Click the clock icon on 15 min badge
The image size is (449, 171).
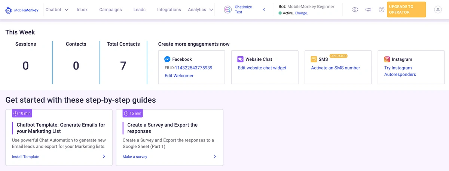pos(126,113)
